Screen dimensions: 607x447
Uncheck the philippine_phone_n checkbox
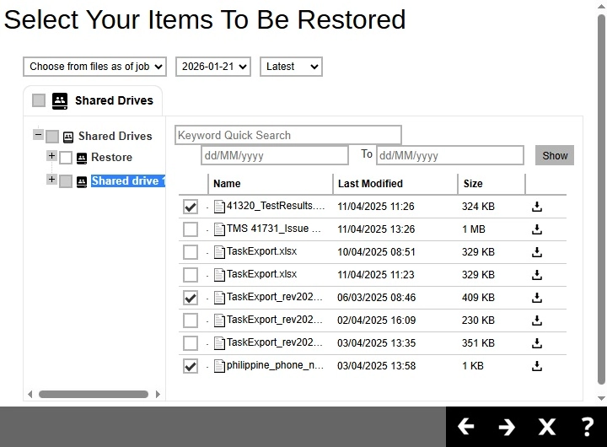tap(191, 366)
